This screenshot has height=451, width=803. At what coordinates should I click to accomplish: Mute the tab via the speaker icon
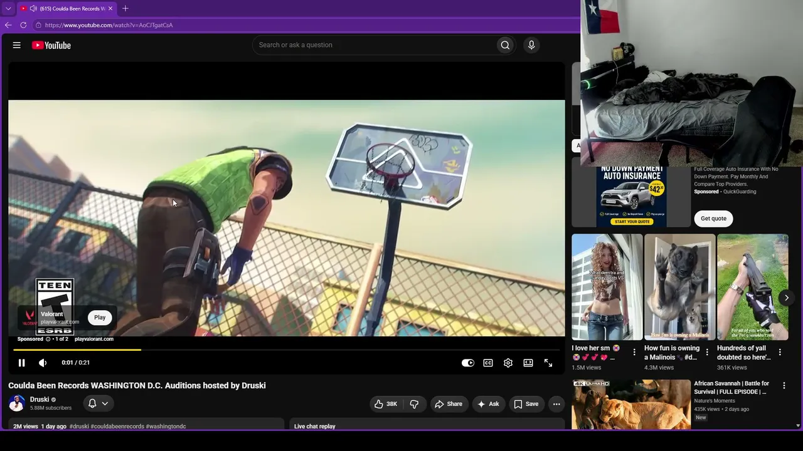coord(33,9)
